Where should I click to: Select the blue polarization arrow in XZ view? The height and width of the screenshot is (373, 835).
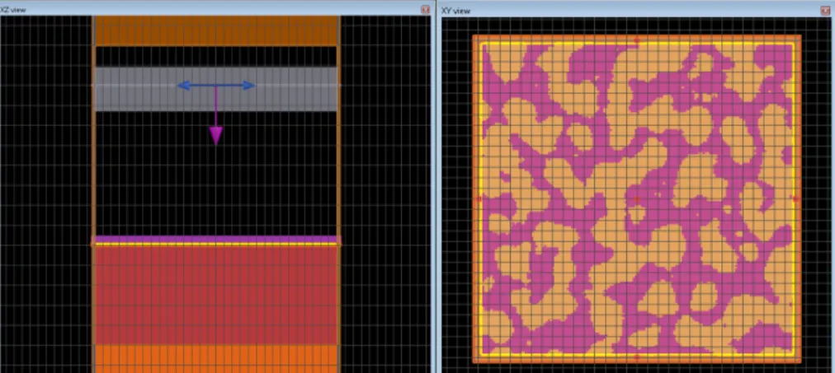point(215,86)
